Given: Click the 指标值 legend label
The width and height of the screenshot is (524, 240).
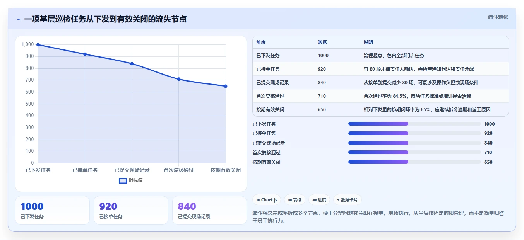Looking at the screenshot, I should 136,180.
